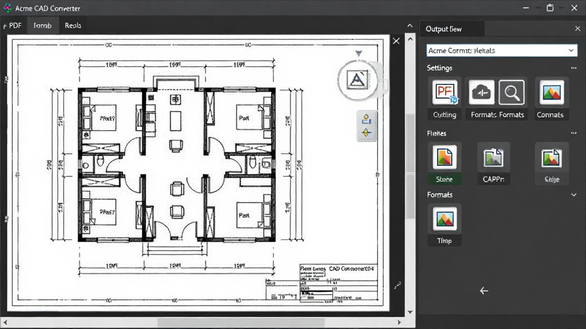The width and height of the screenshot is (586, 329).
Task: Choose the Timp format icon
Action: [x=444, y=219]
